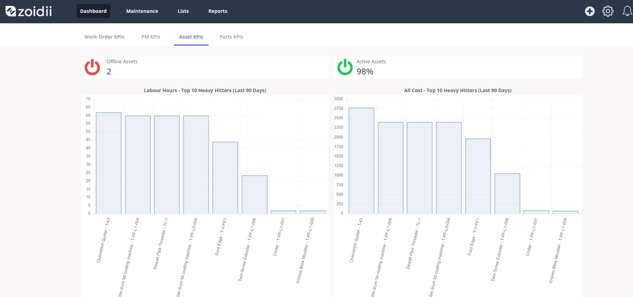633x297 pixels.
Task: Open the notifications bell icon
Action: 627,11
